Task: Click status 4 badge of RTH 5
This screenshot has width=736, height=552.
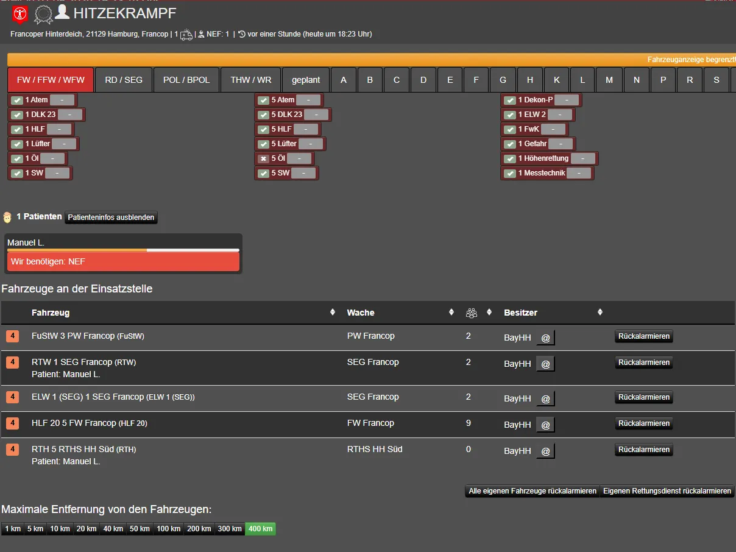Action: click(12, 450)
